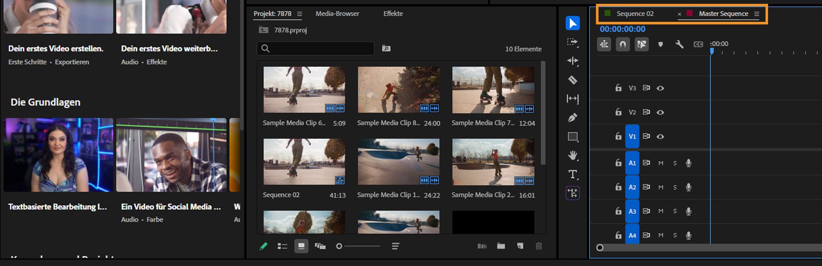The image size is (822, 266).
Task: Open 'Textbasierte Bearbeitung' tutorial thumbnail
Action: coord(58,155)
